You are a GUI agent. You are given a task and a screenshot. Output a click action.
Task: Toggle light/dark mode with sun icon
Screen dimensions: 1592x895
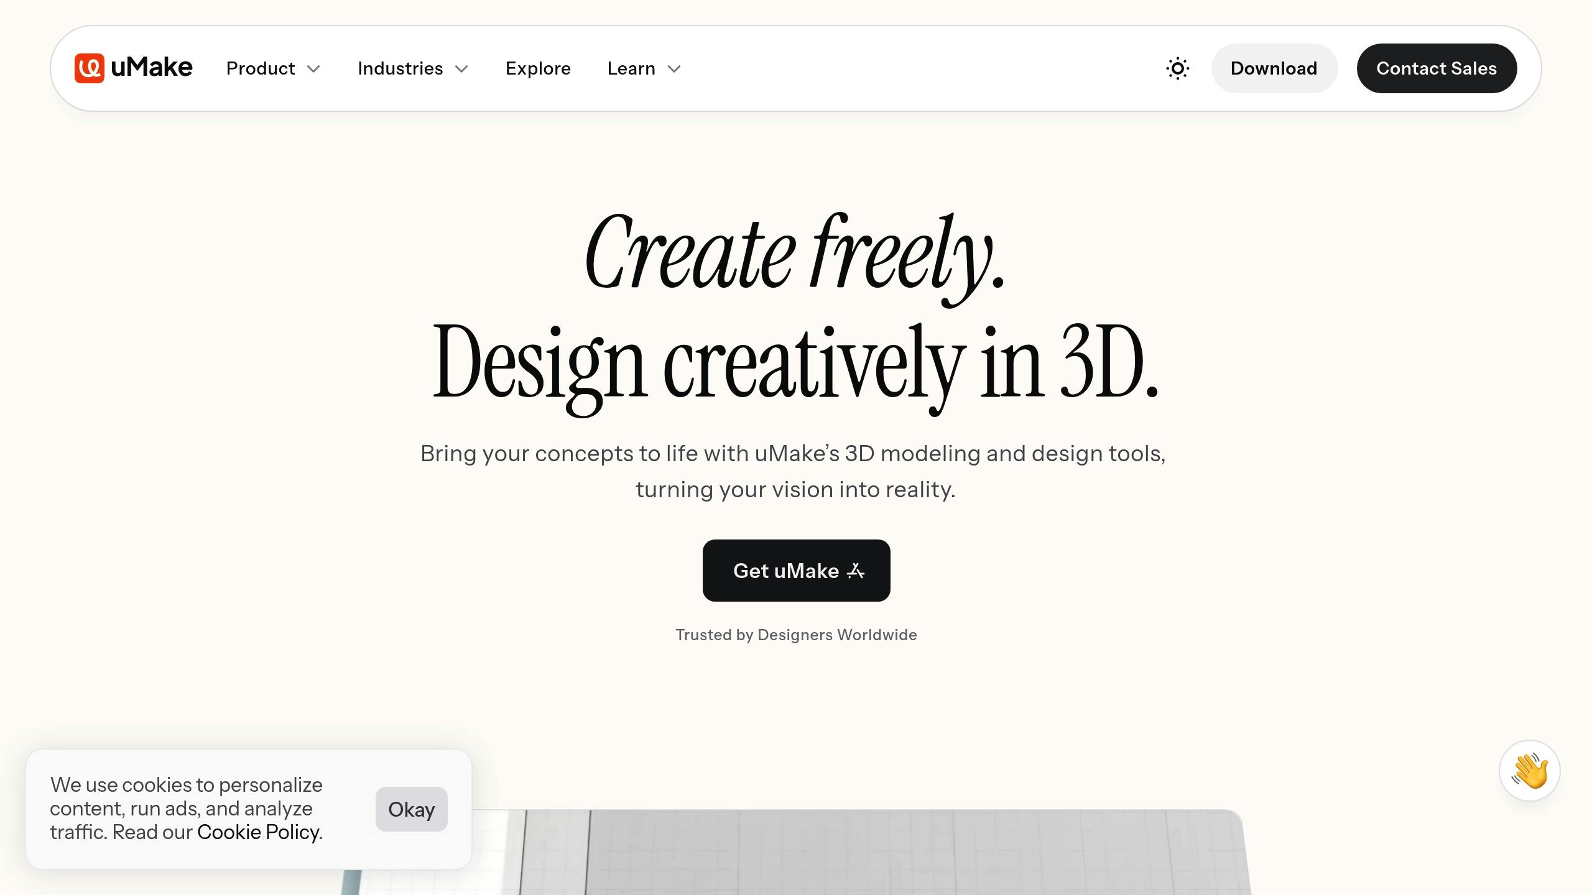pyautogui.click(x=1178, y=68)
